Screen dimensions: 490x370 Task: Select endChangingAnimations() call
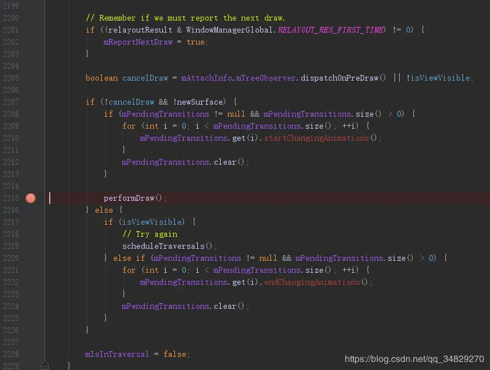pyautogui.click(x=316, y=282)
